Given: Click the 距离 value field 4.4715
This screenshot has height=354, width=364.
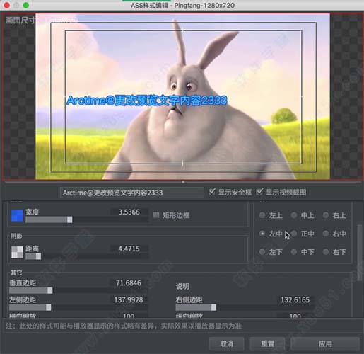Looking at the screenshot, I should 129,249.
